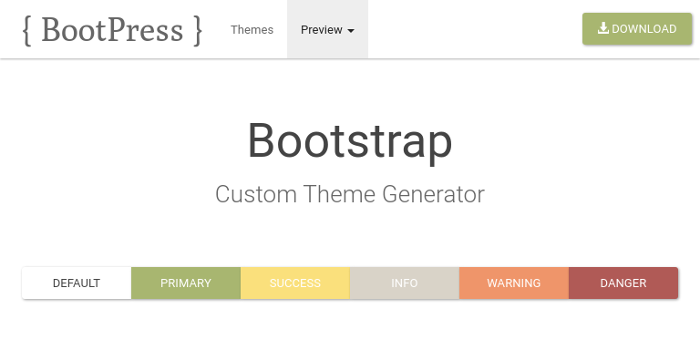Select the Success yellow button
This screenshot has height=350, width=700.
tap(295, 283)
